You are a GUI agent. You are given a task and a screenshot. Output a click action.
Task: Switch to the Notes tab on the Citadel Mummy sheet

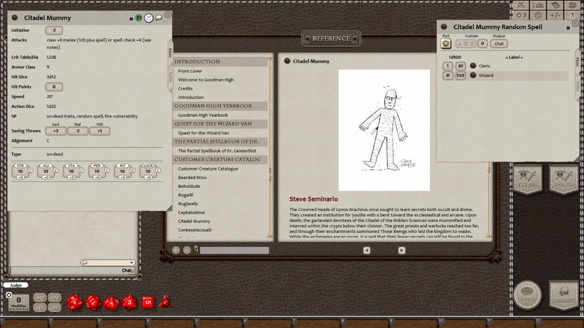pos(170,76)
